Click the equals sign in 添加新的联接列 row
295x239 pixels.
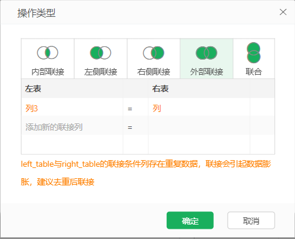pos(130,128)
